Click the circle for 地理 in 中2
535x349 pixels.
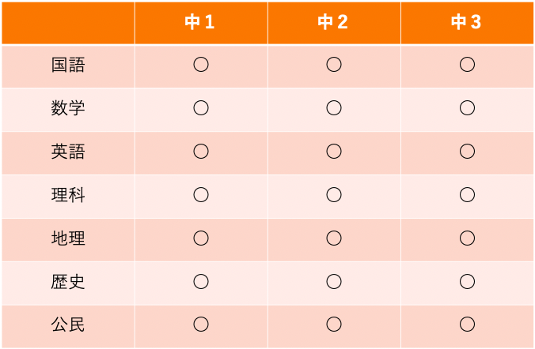point(334,238)
